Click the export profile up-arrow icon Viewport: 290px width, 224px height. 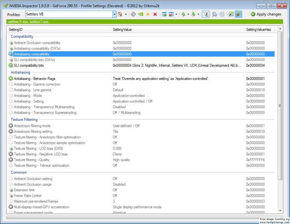pyautogui.click(x=183, y=14)
